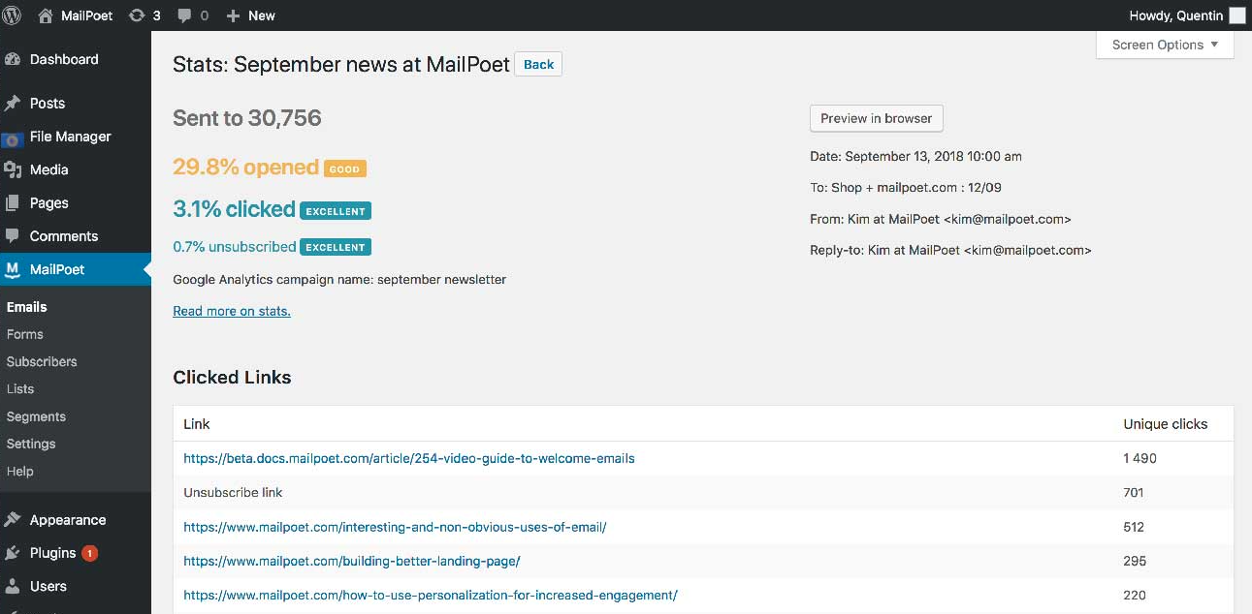Open the Appearance brush icon
The height and width of the screenshot is (614, 1252).
pyautogui.click(x=13, y=520)
